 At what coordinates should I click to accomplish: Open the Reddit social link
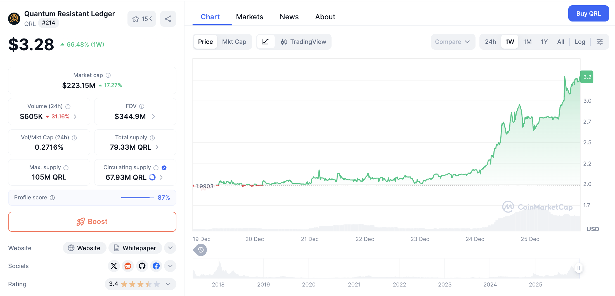(128, 266)
